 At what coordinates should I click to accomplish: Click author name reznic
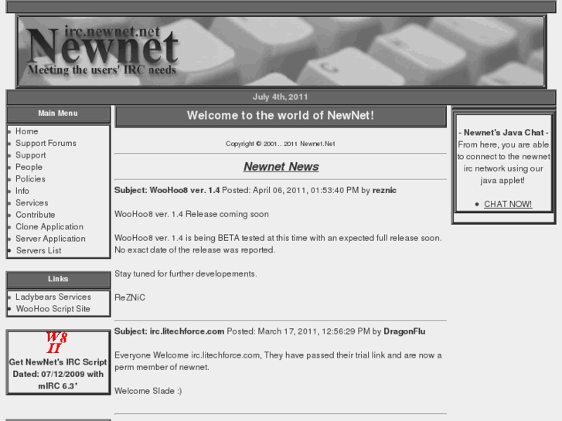coord(384,190)
